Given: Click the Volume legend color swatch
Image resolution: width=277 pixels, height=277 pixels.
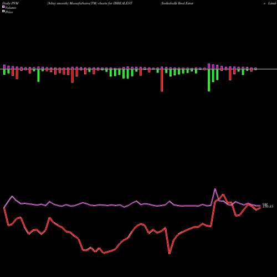Looking at the screenshot, I should (3, 7).
